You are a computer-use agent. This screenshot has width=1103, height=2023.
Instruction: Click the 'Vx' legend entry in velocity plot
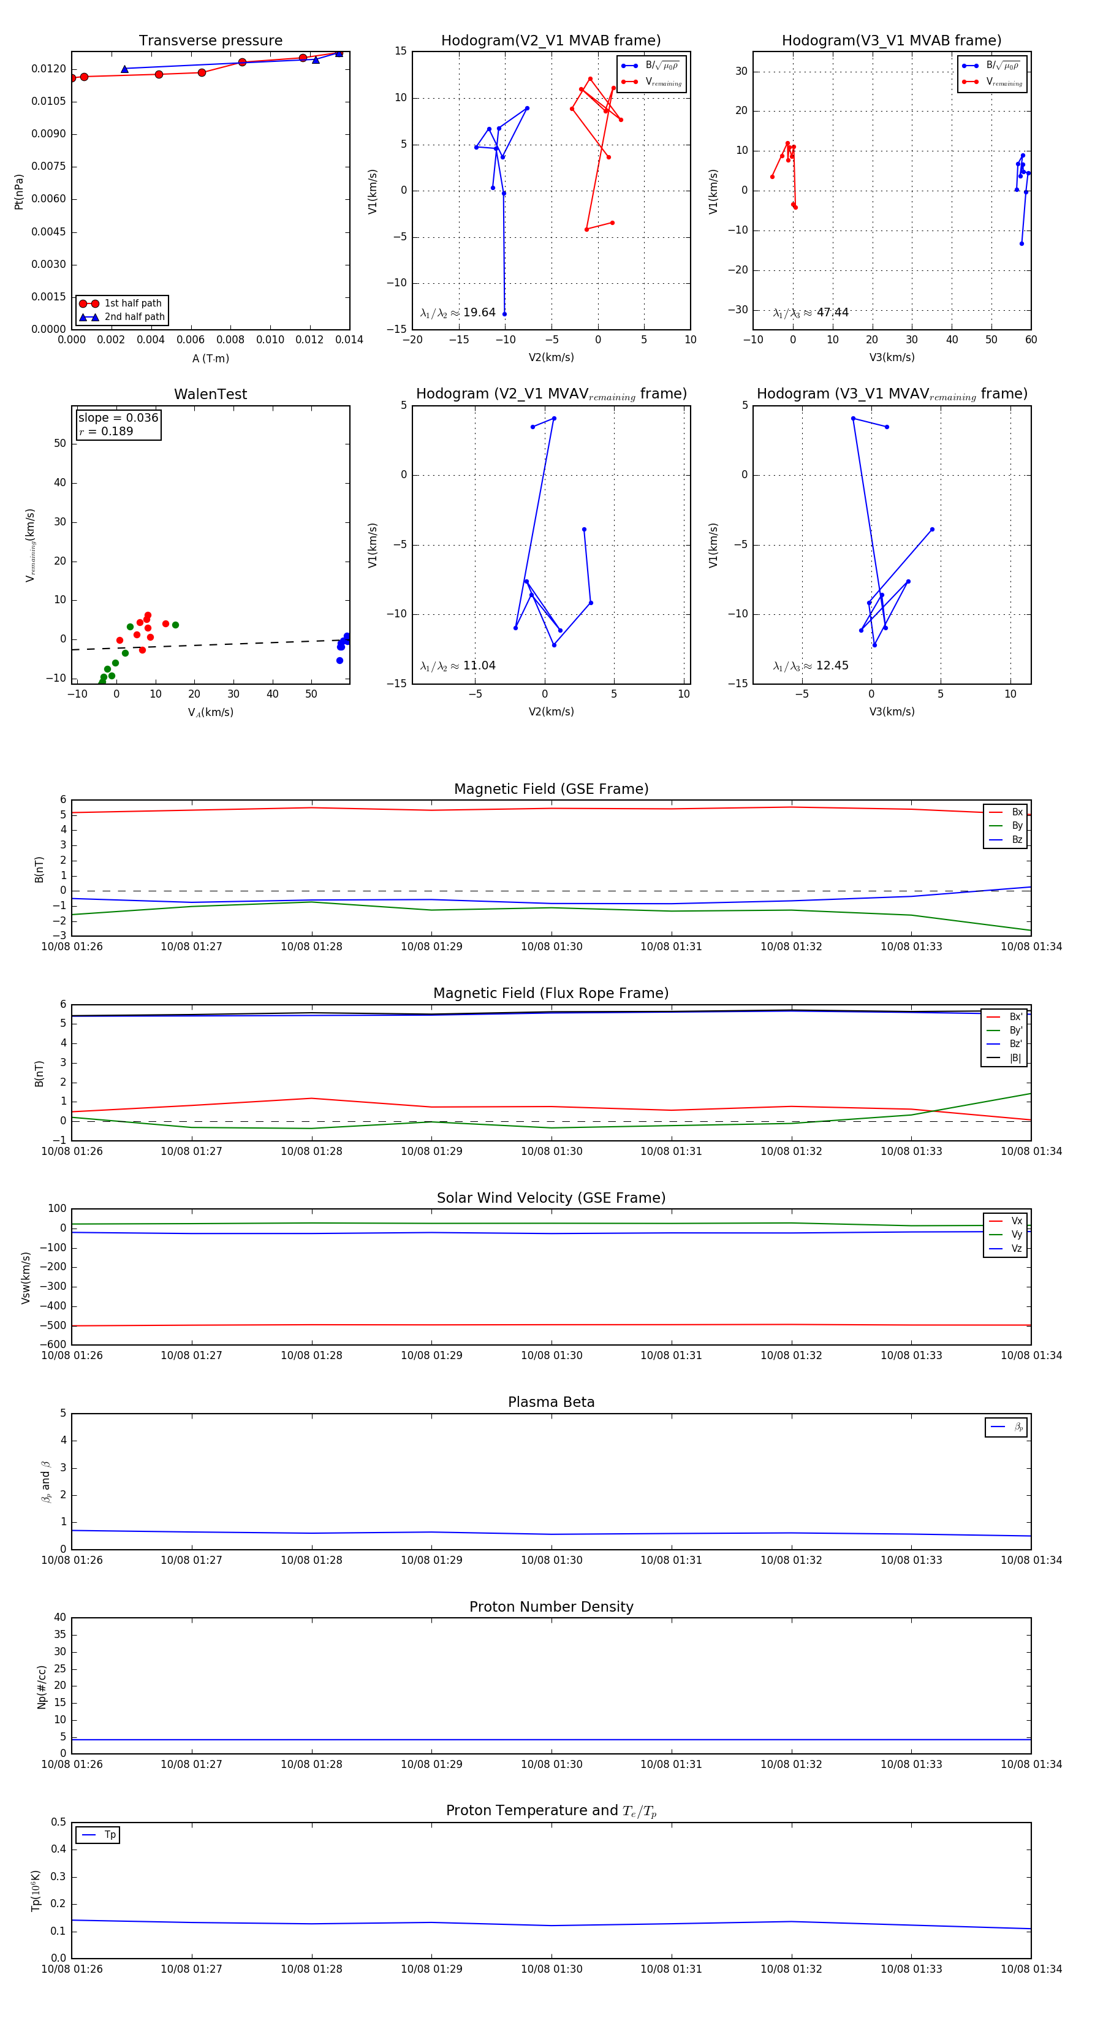tap(1006, 1221)
